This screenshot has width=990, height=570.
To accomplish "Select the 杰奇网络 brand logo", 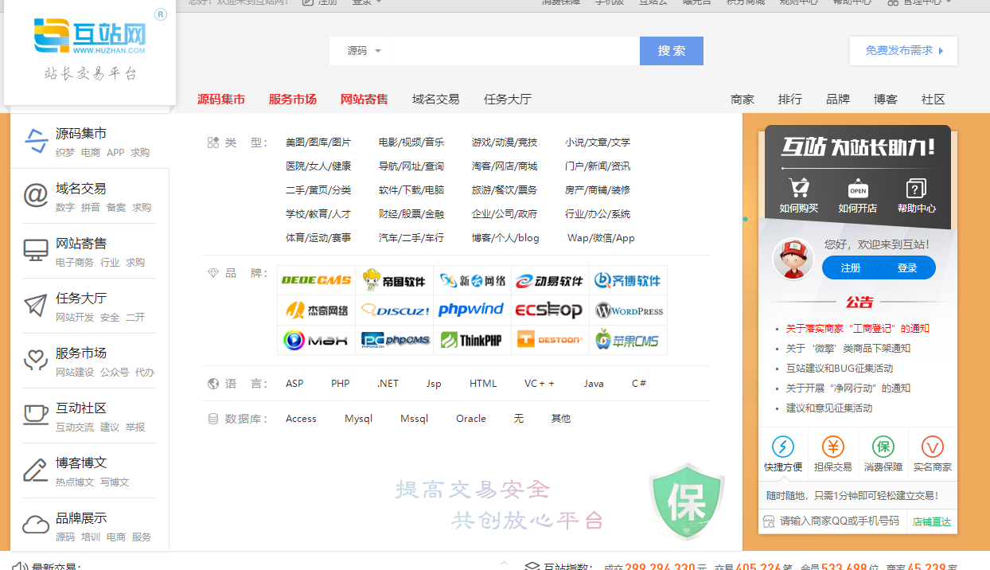I will tap(317, 310).
